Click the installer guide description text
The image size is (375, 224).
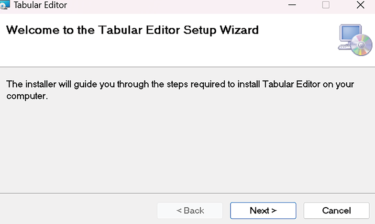(180, 85)
